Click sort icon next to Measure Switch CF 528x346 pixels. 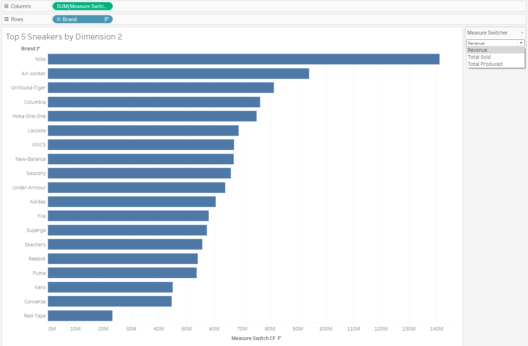(x=280, y=338)
